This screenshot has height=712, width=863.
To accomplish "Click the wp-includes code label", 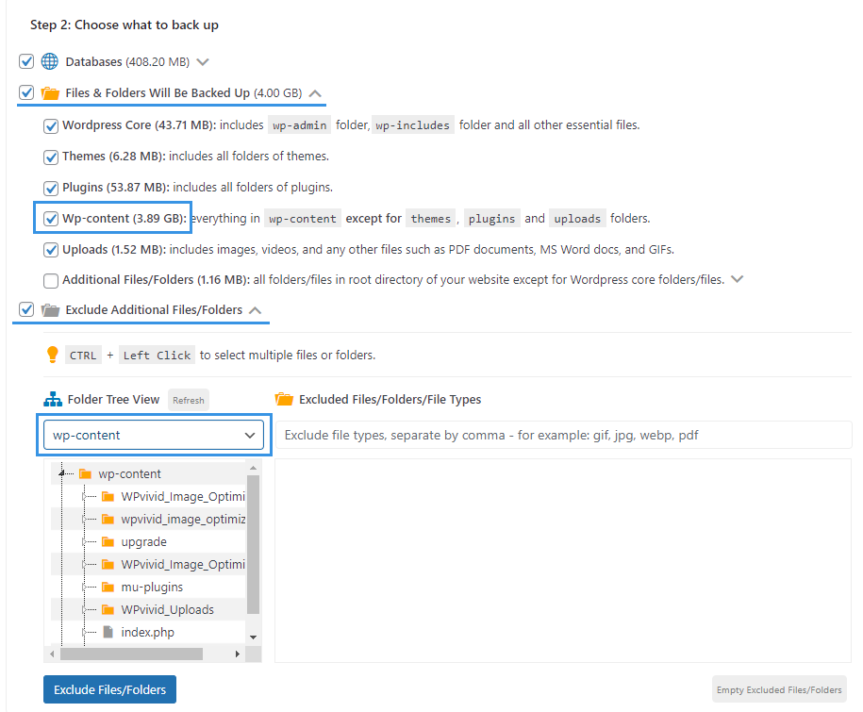I will tap(413, 125).
